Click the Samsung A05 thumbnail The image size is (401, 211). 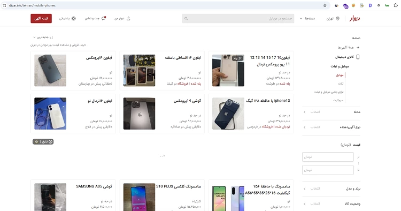point(50,197)
